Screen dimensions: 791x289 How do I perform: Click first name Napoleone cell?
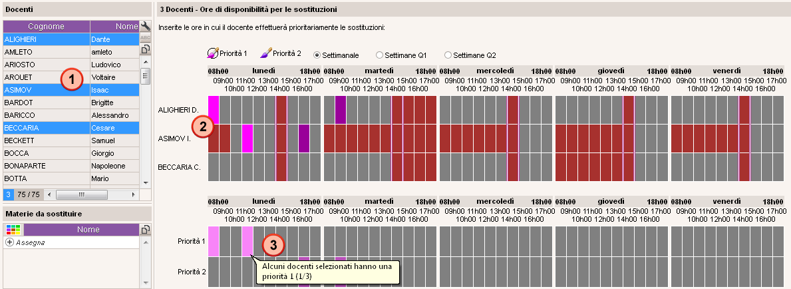(114, 166)
